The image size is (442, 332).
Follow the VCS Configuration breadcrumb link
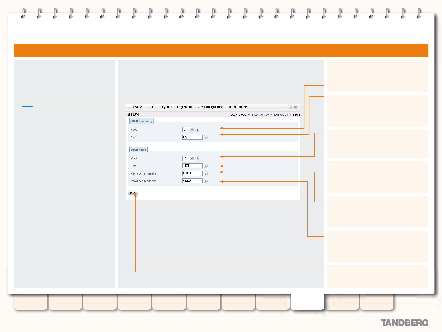point(259,115)
